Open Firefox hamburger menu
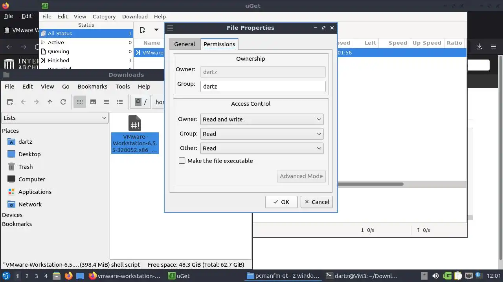 coord(494,47)
